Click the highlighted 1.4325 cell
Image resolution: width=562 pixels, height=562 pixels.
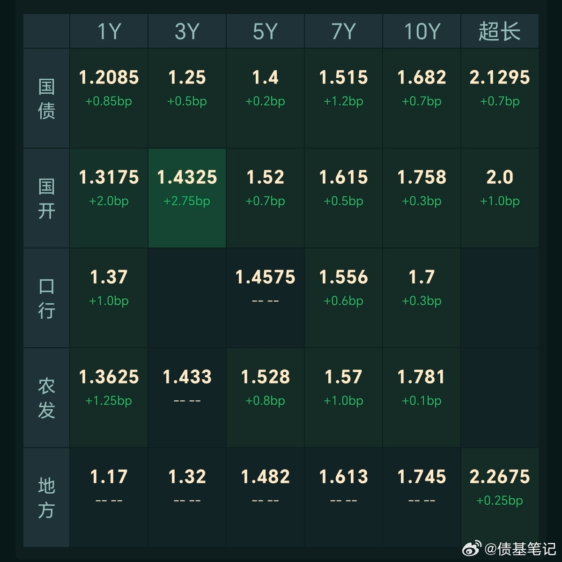coord(187,198)
